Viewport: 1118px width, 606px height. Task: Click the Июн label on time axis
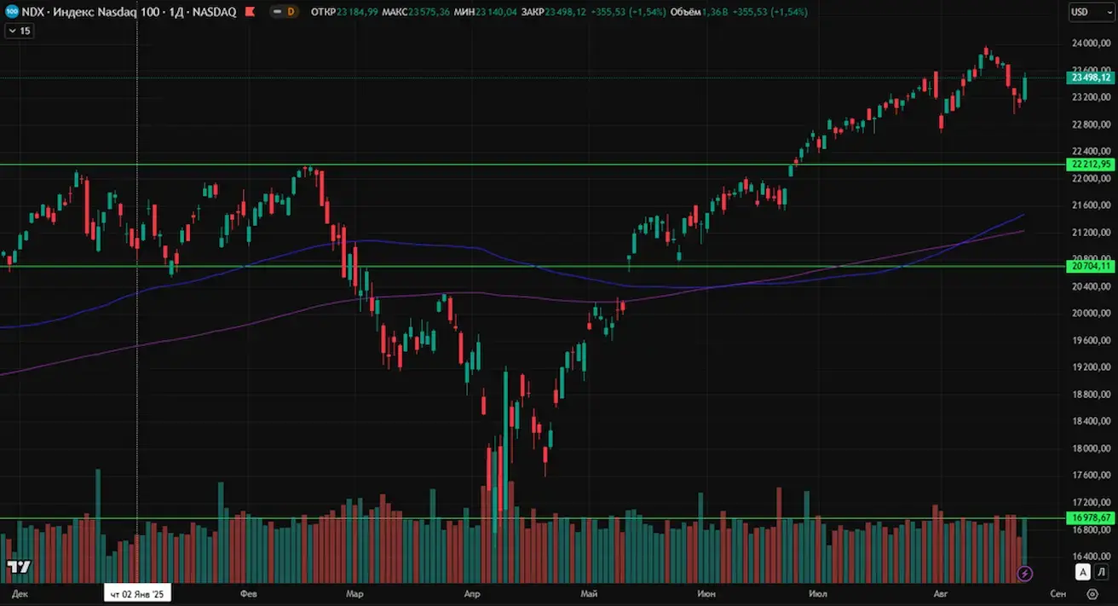706,593
